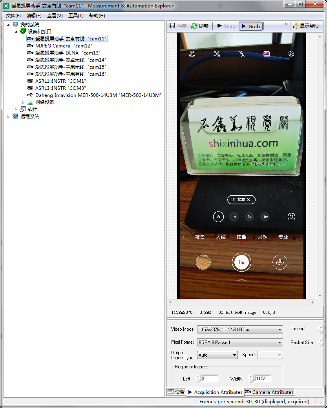Select the 爱思投屏助手-苹果无线 "cam15" device
327x408 pixels.
(67, 67)
